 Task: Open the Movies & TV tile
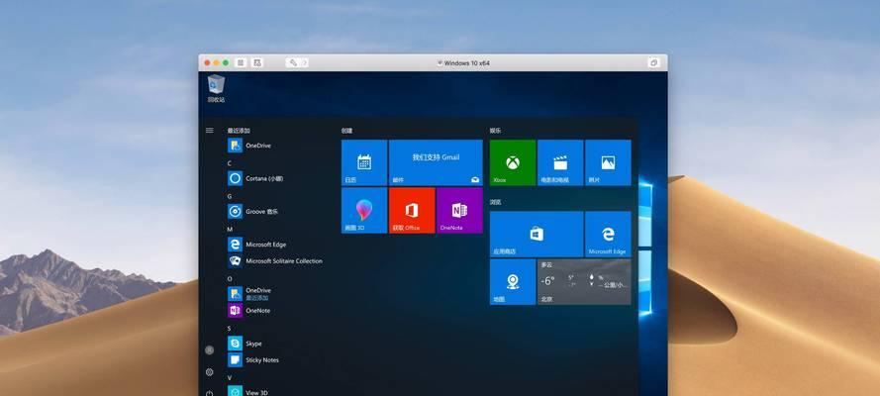pyautogui.click(x=560, y=162)
